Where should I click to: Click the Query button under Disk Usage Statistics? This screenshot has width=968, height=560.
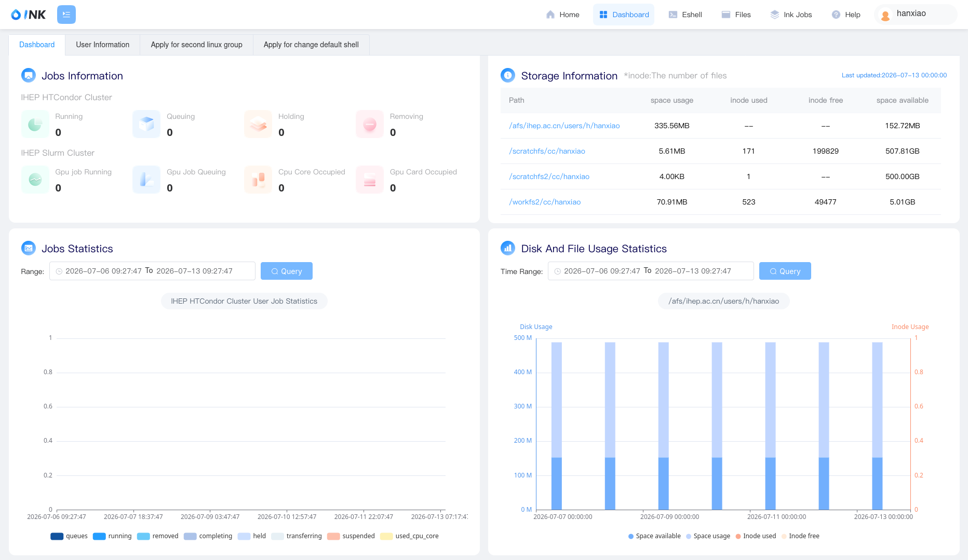point(785,271)
